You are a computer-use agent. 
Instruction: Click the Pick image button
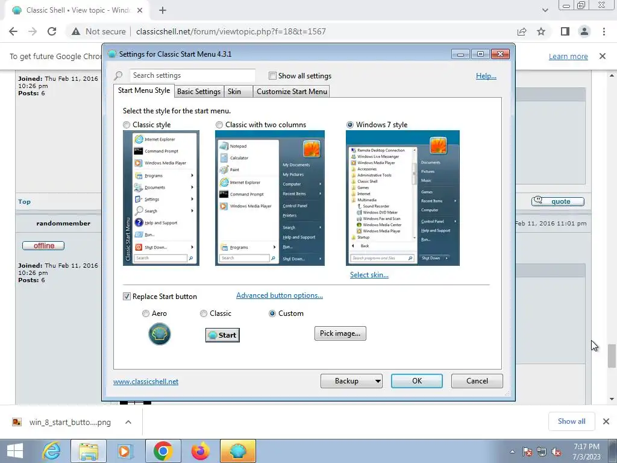point(340,333)
